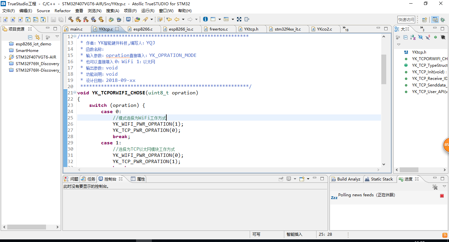Image resolution: width=449 pixels, height=242 pixels.
Task: Click editor vertical scrollbar thumb
Action: click(384, 69)
